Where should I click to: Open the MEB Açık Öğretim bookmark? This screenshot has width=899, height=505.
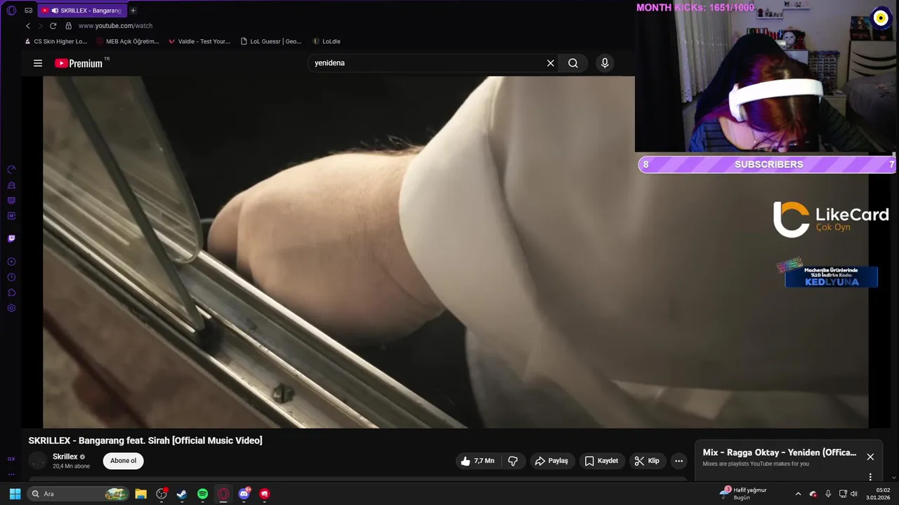[128, 41]
